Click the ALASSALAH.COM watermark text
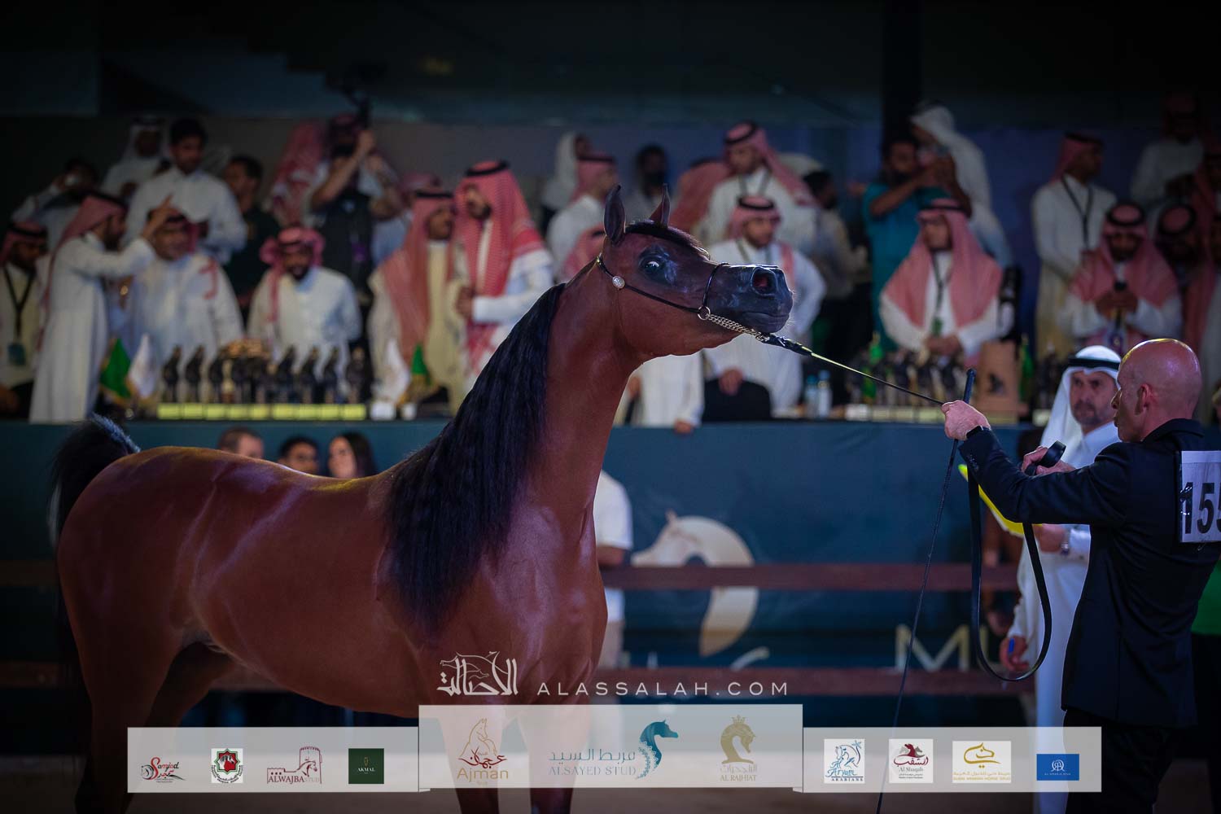 click(662, 689)
